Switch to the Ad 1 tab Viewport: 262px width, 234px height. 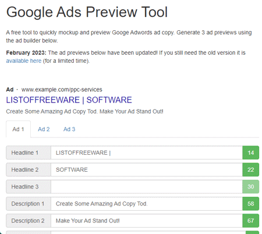[18, 129]
